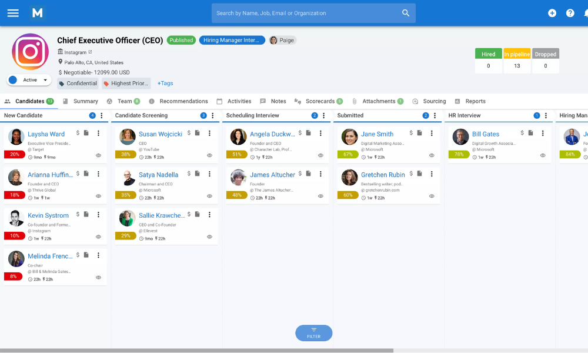This screenshot has height=353, width=588.
Task: Open document icon on Melinda French card
Action: click(86, 255)
